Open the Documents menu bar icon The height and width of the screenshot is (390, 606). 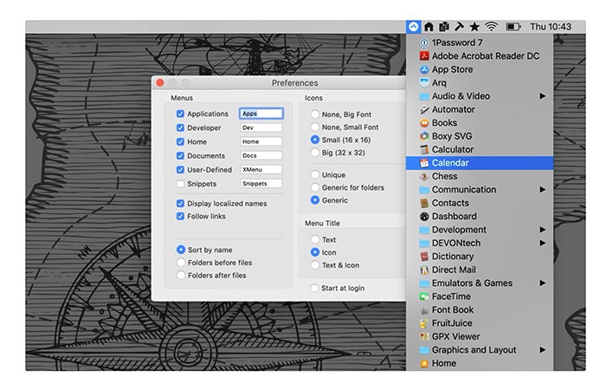tap(444, 27)
